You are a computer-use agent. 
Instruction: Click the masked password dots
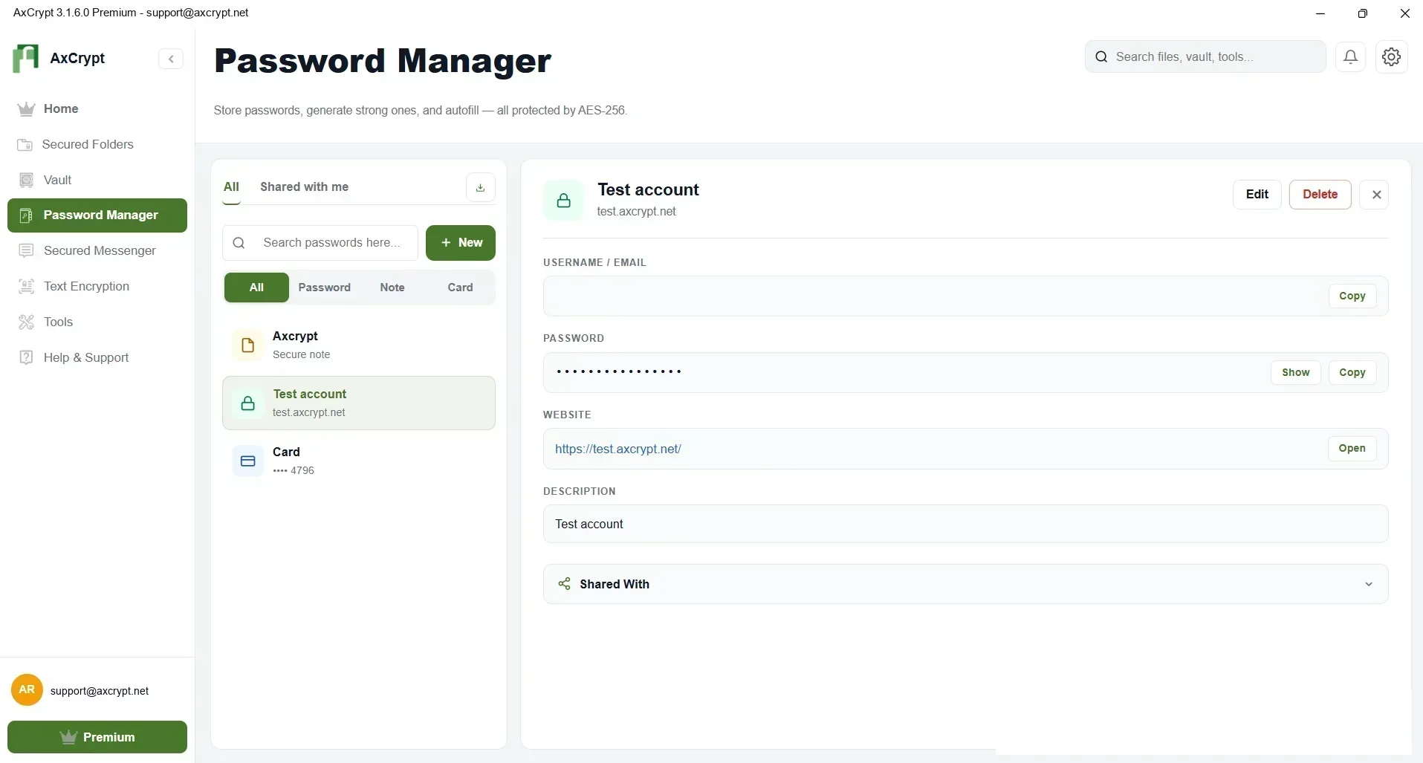[619, 371]
